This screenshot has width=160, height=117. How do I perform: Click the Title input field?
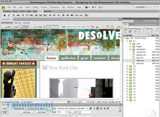click(x=79, y=27)
